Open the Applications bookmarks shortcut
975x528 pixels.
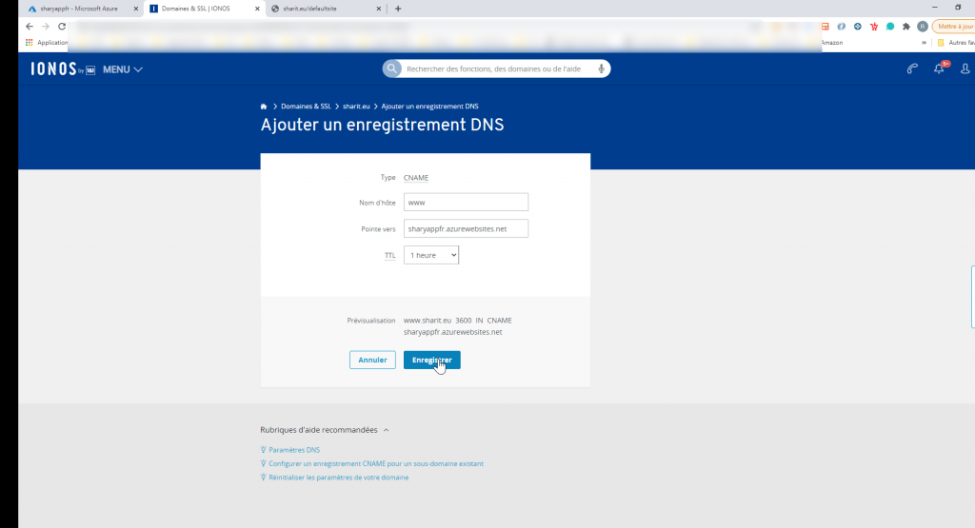46,42
